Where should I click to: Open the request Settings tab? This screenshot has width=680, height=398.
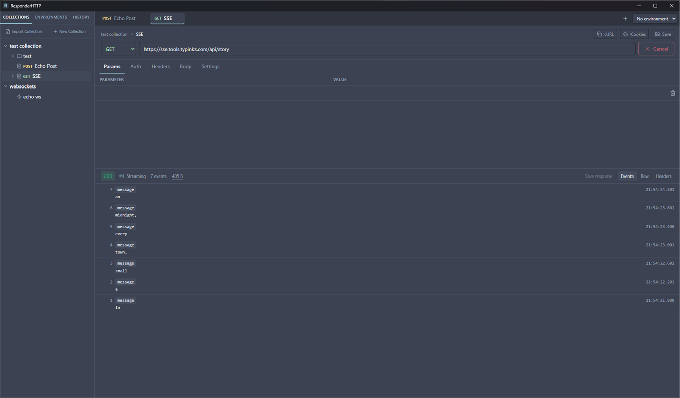[x=210, y=67]
